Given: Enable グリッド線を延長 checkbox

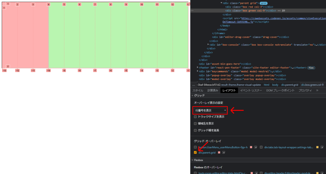Looking at the screenshot, I should click(195, 130).
